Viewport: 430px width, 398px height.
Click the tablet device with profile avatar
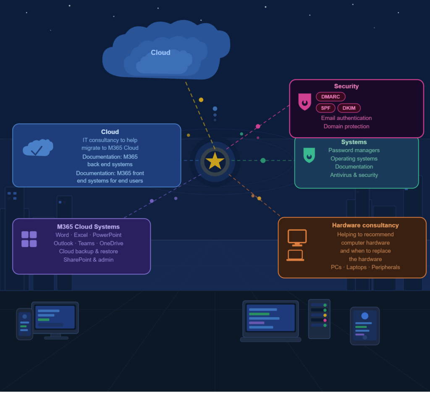[x=364, y=326]
